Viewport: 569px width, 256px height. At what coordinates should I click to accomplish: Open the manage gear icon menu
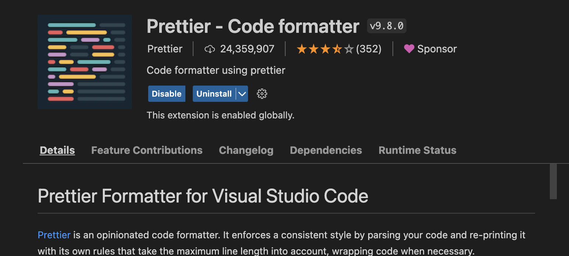(262, 94)
